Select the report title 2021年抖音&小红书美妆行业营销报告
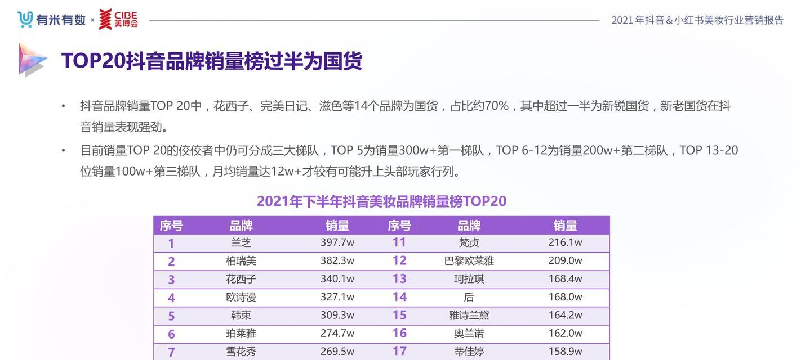Screen dimensions: 801x360 697,20
